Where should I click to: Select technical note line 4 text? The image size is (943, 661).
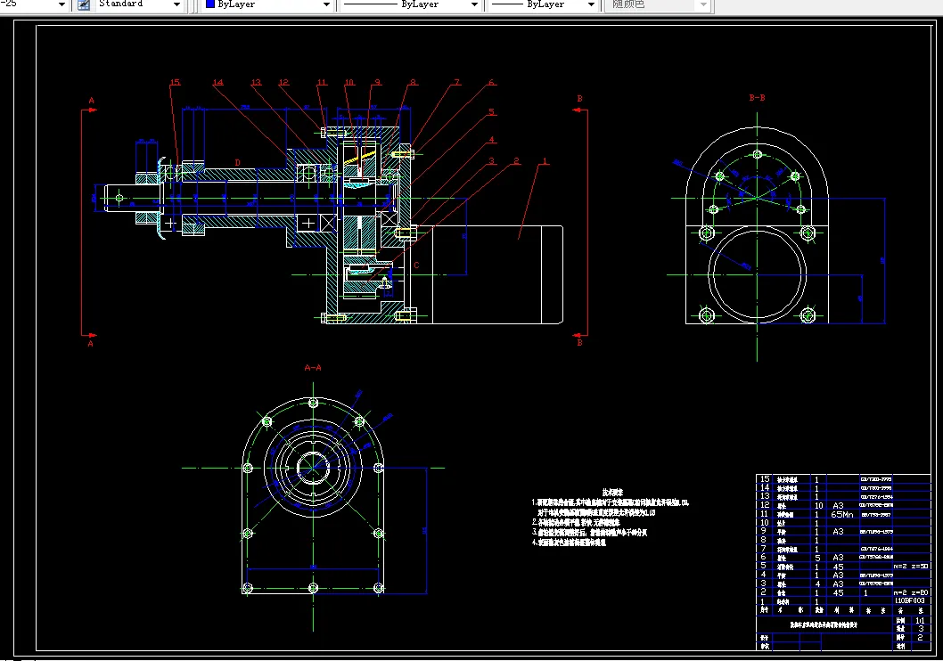[x=569, y=542]
